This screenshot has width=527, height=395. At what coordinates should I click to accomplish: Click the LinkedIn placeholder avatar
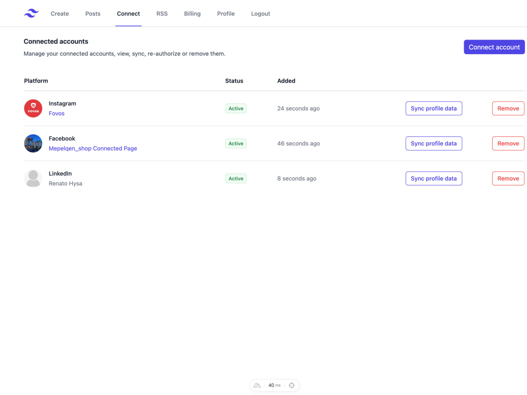(33, 179)
